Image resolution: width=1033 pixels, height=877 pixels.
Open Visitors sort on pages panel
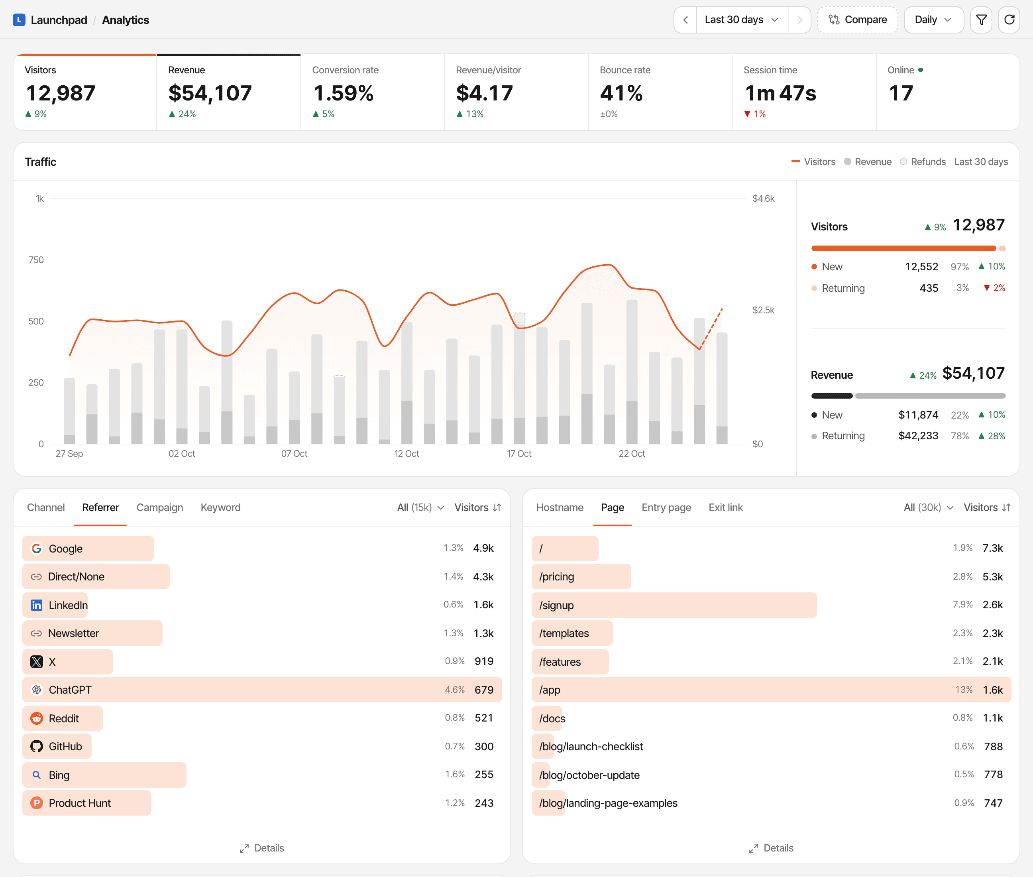[987, 507]
